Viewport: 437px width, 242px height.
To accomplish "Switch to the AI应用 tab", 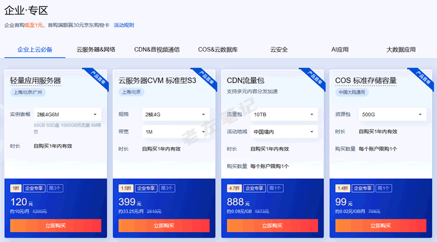I will tap(340, 50).
